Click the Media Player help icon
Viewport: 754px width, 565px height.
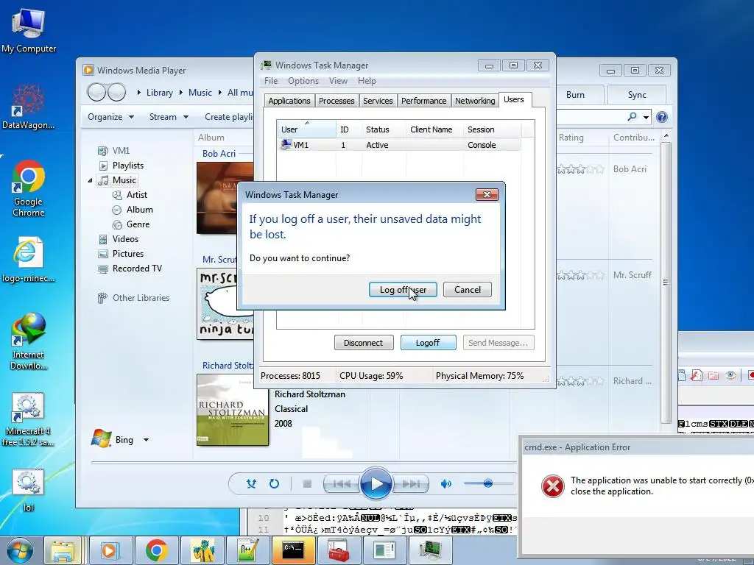coord(662,117)
